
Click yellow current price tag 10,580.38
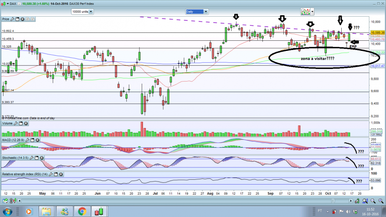coord(377,32)
